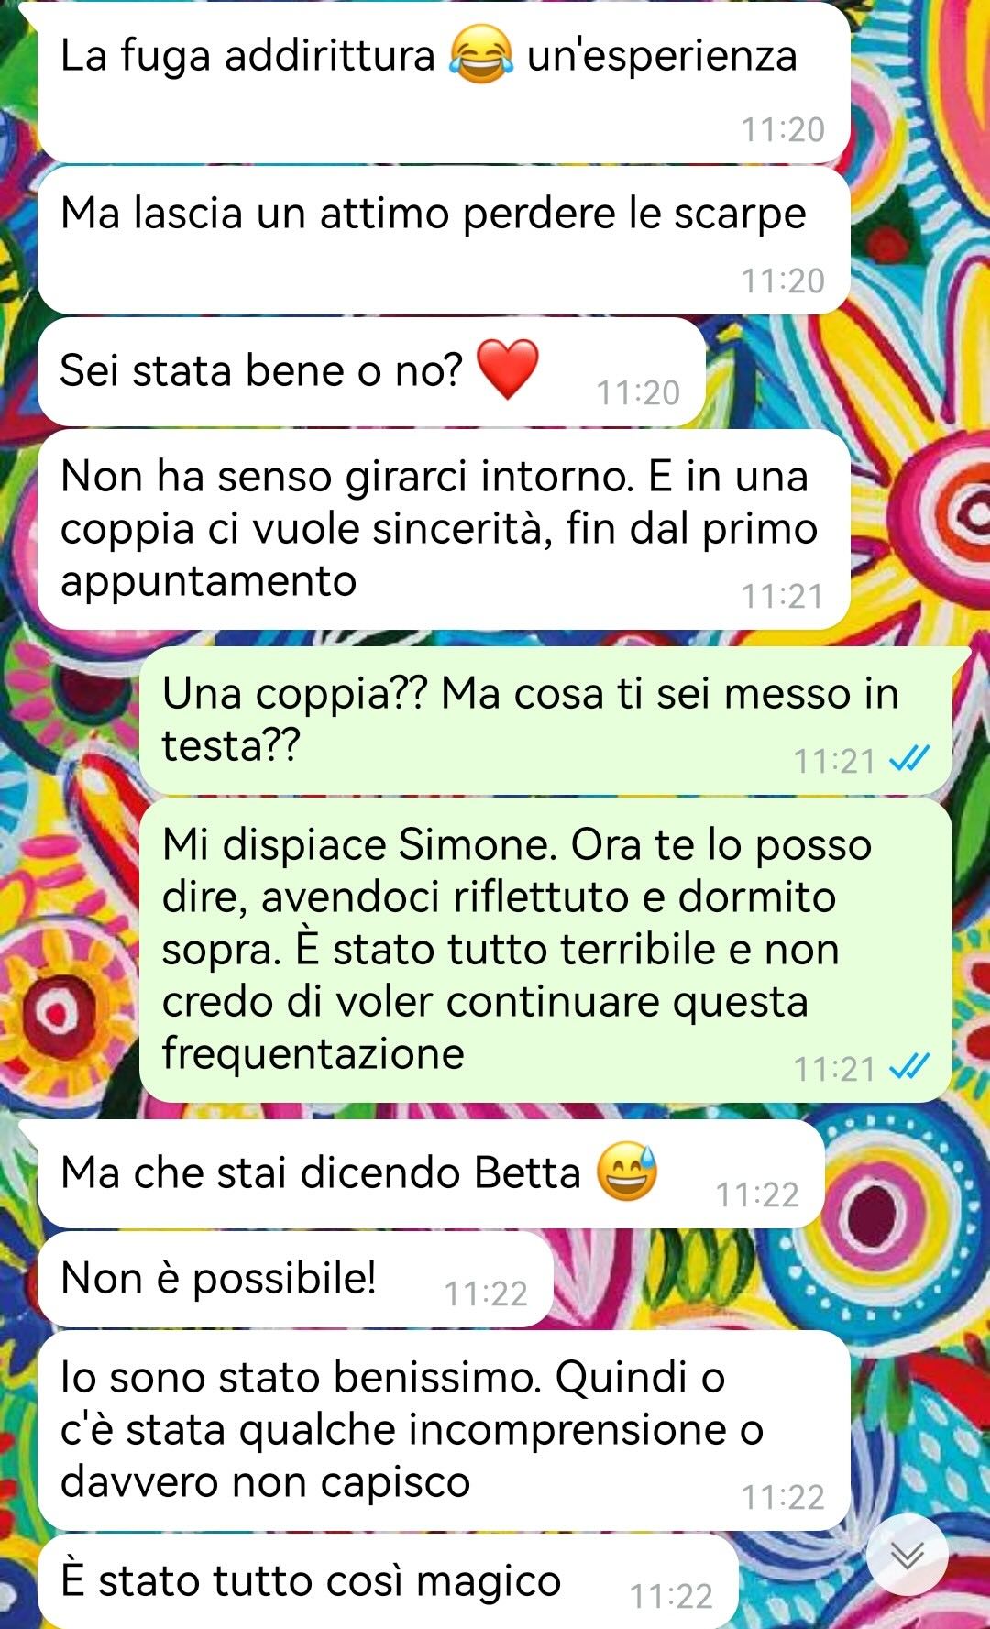The width and height of the screenshot is (990, 1629).
Task: Tap the red heart emoji
Action: [x=509, y=369]
